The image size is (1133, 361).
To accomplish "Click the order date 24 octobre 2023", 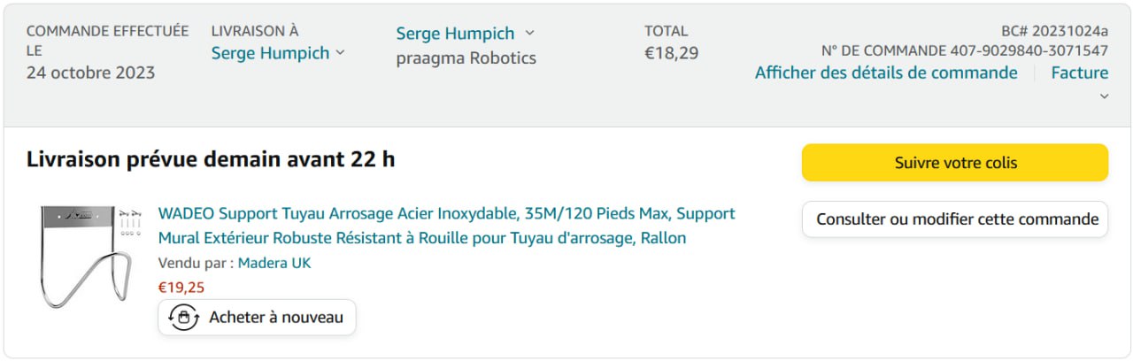I will [90, 73].
